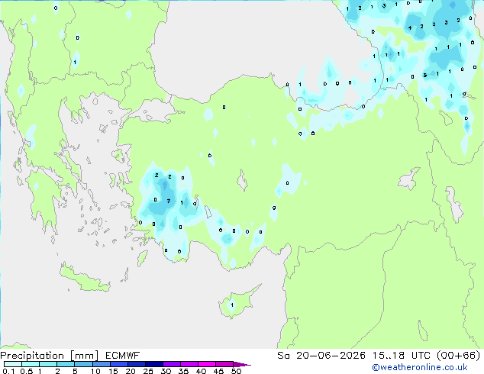
Task: Click the 4 mm value in upper right
Action: pyautogui.click(x=410, y=27)
